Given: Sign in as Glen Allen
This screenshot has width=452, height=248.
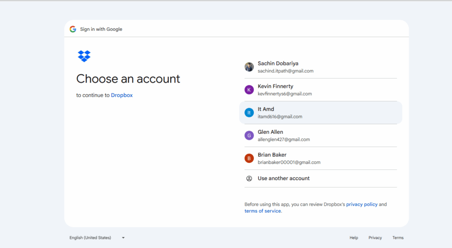Looking at the screenshot, I should 320,135.
